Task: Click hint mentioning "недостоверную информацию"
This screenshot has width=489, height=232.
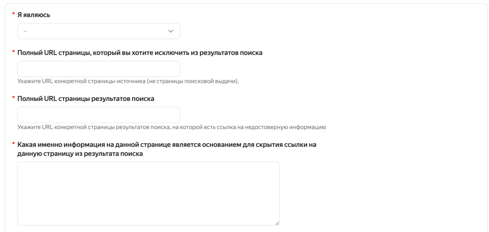Action: pyautogui.click(x=172, y=127)
